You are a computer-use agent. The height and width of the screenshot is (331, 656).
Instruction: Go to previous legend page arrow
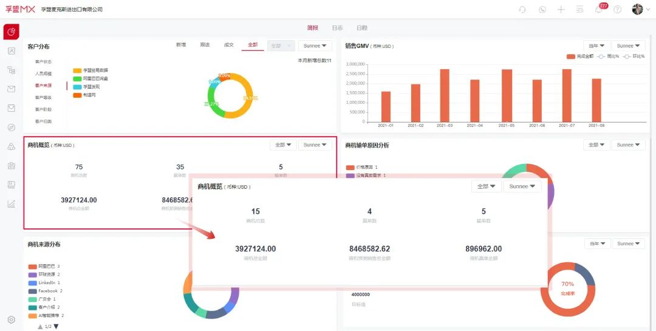pos(40,326)
